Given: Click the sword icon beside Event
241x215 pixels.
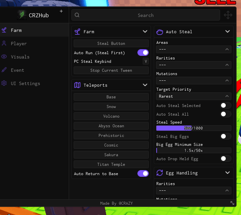Looking at the screenshot, I should coord(4,70).
